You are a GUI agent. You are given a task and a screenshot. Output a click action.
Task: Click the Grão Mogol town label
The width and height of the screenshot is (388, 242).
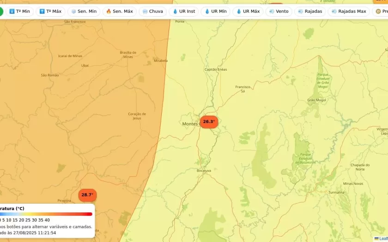(316, 100)
